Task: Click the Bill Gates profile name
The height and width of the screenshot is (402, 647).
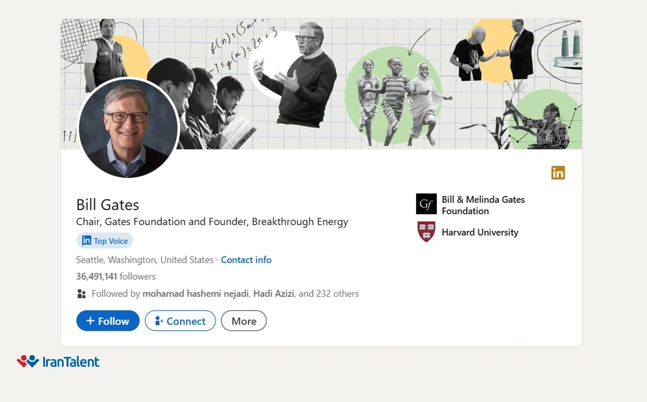Action: tap(107, 205)
